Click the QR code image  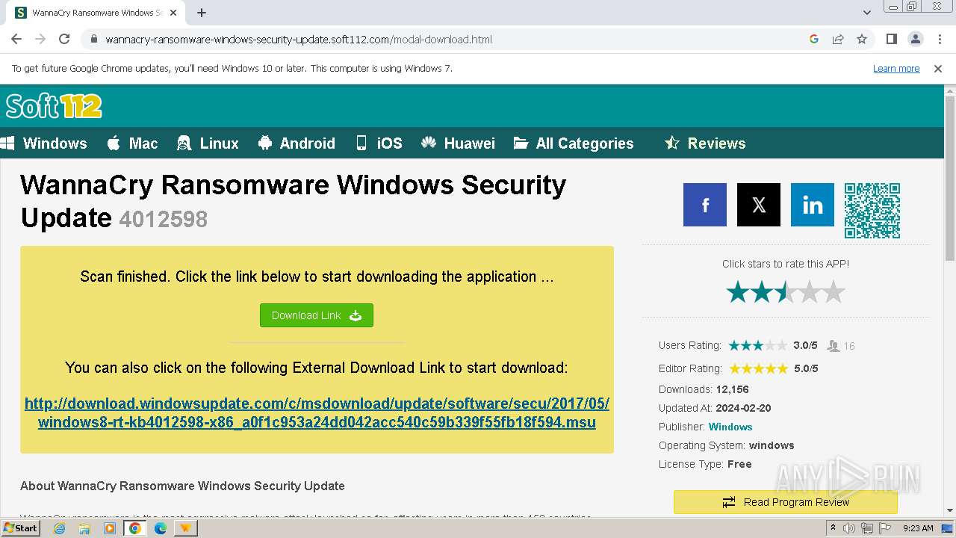click(872, 211)
